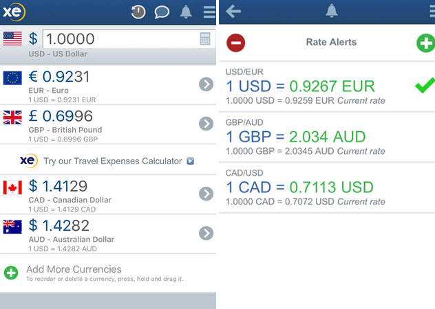
Task: Expand GBP British Pound details chevron
Action: pos(206,124)
